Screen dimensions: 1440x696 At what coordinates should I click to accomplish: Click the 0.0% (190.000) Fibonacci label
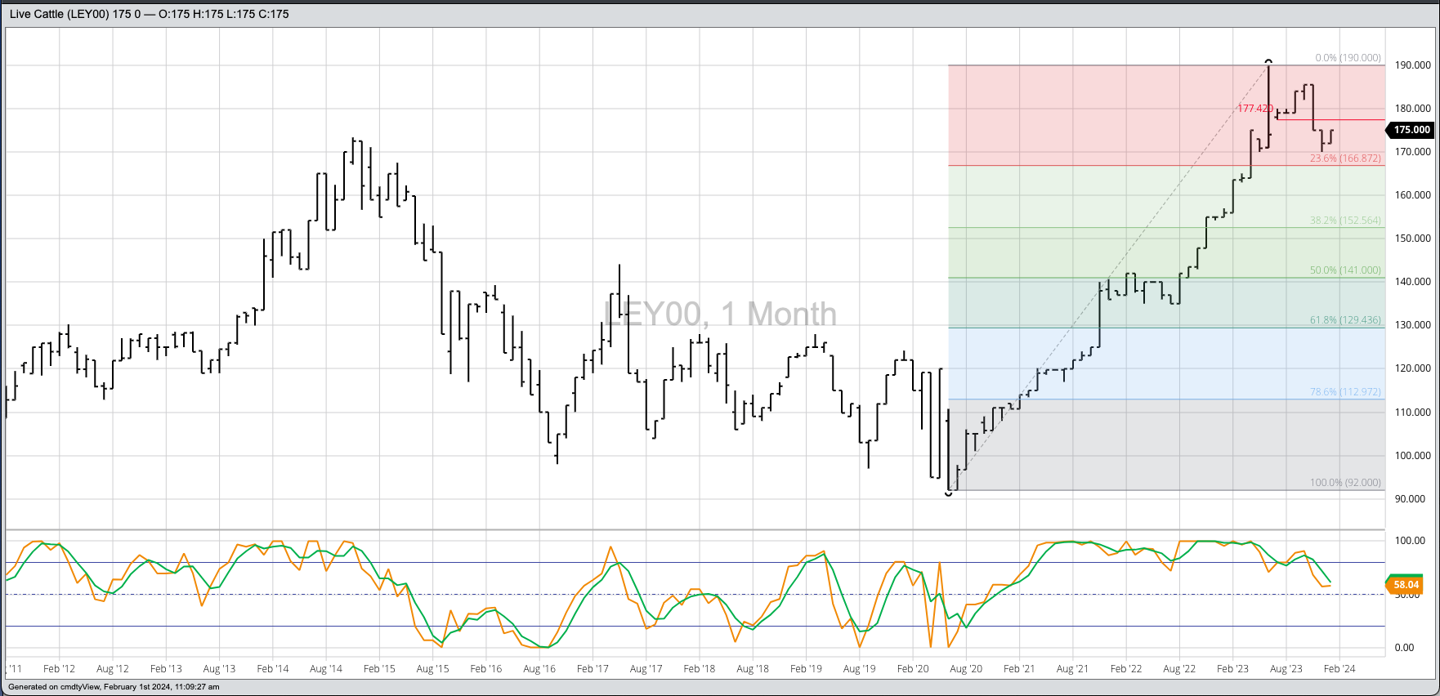click(x=1348, y=58)
